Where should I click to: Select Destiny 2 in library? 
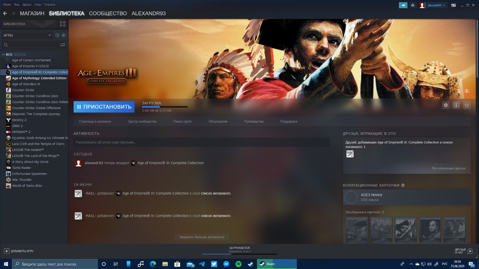(19, 120)
